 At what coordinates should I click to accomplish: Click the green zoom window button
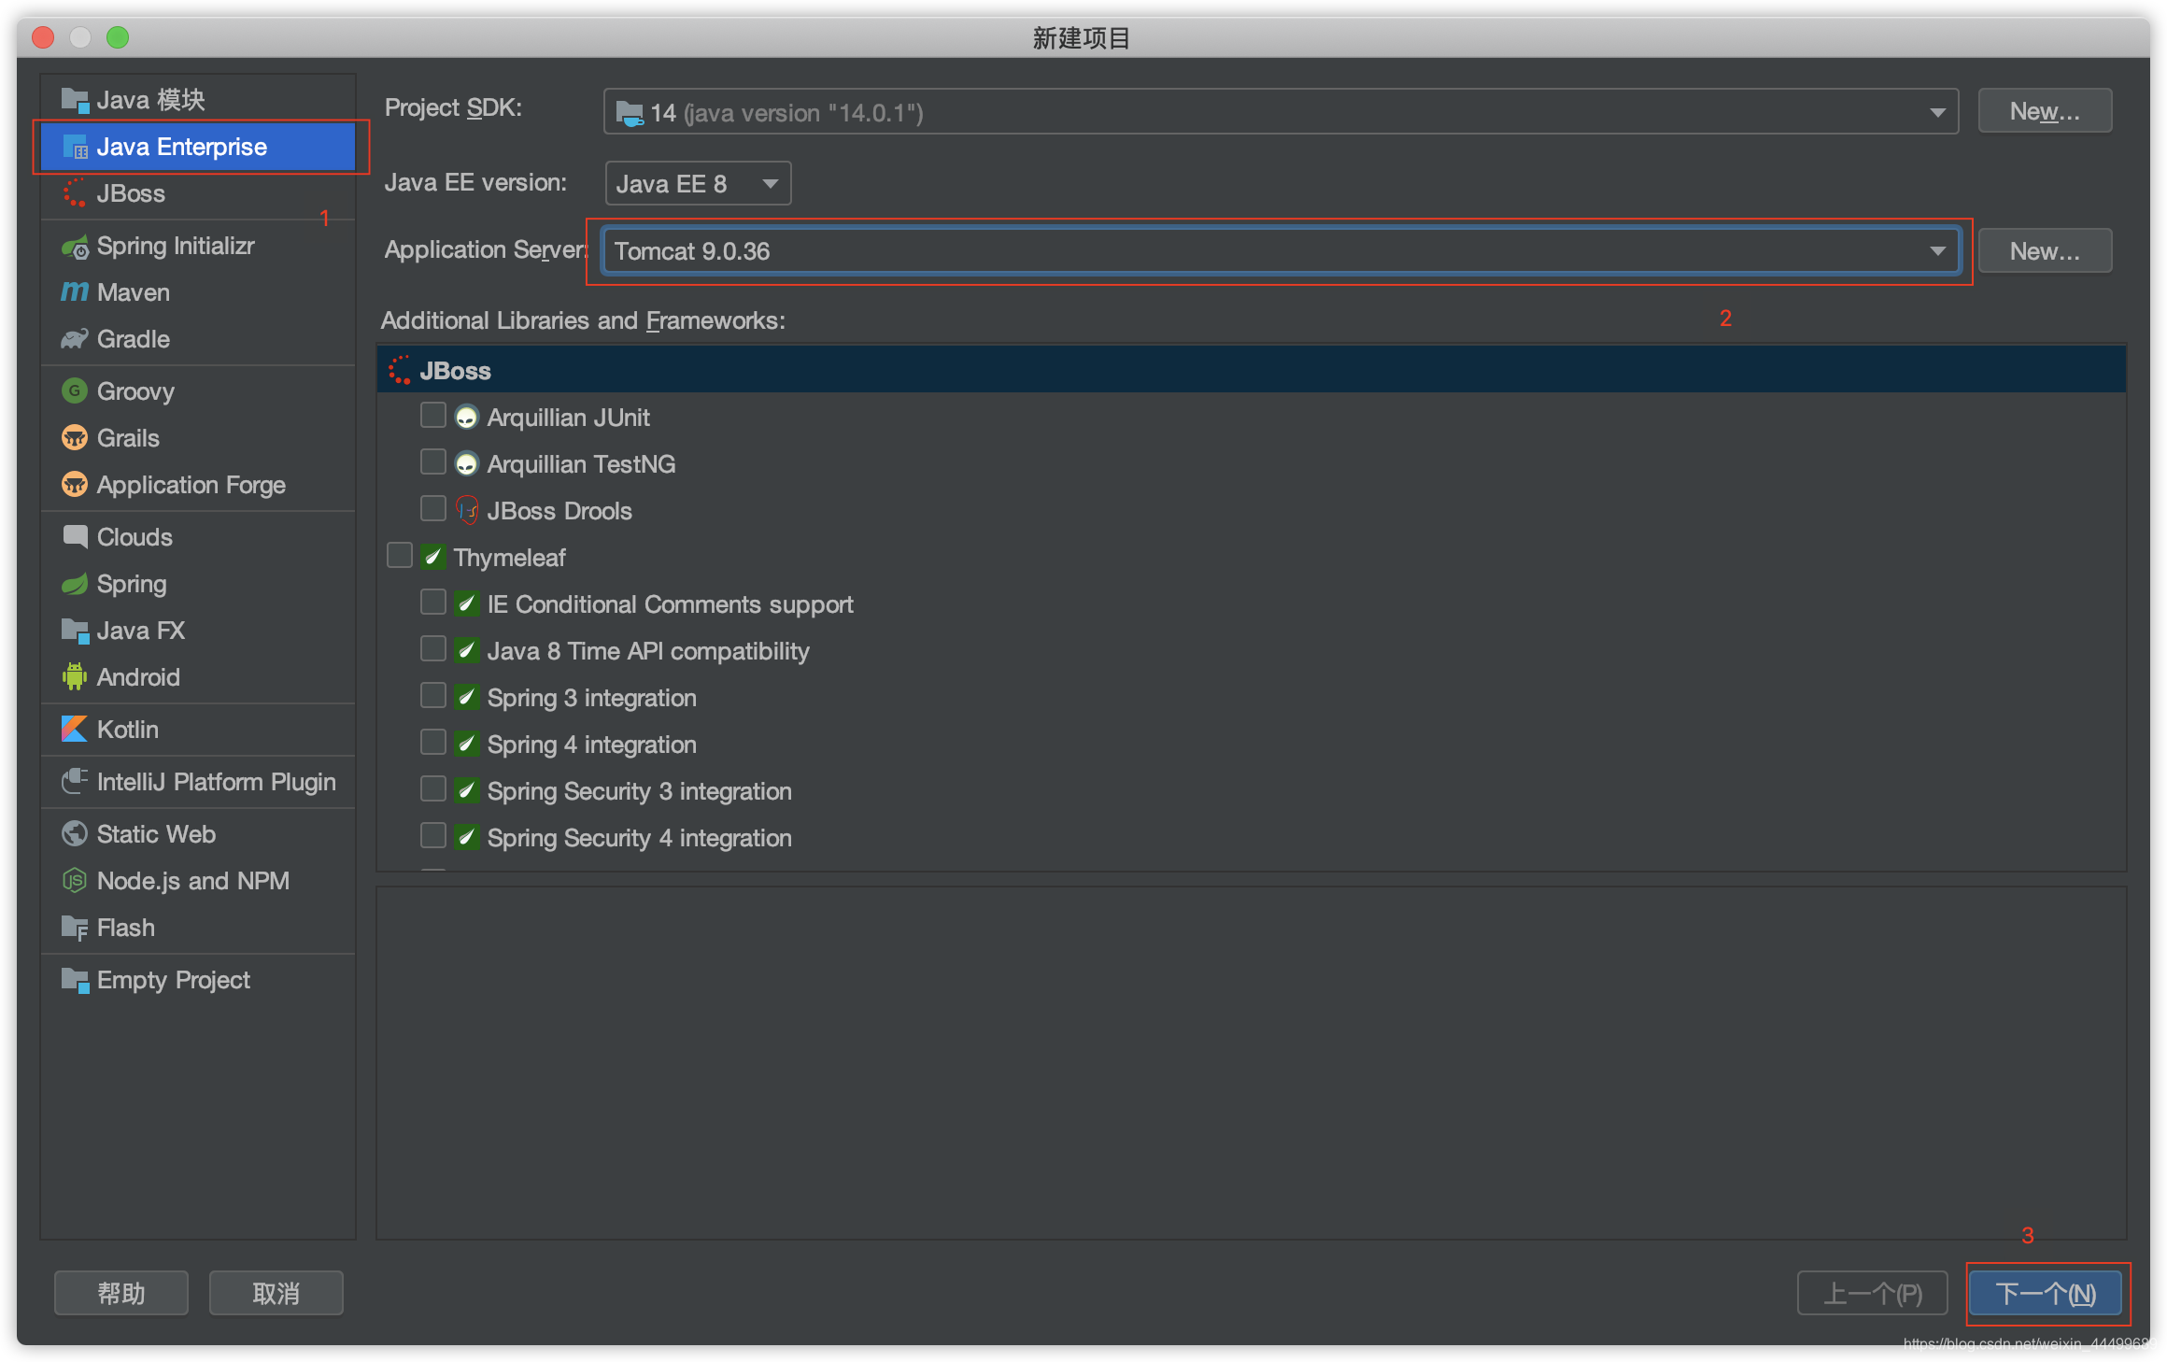pos(118,37)
